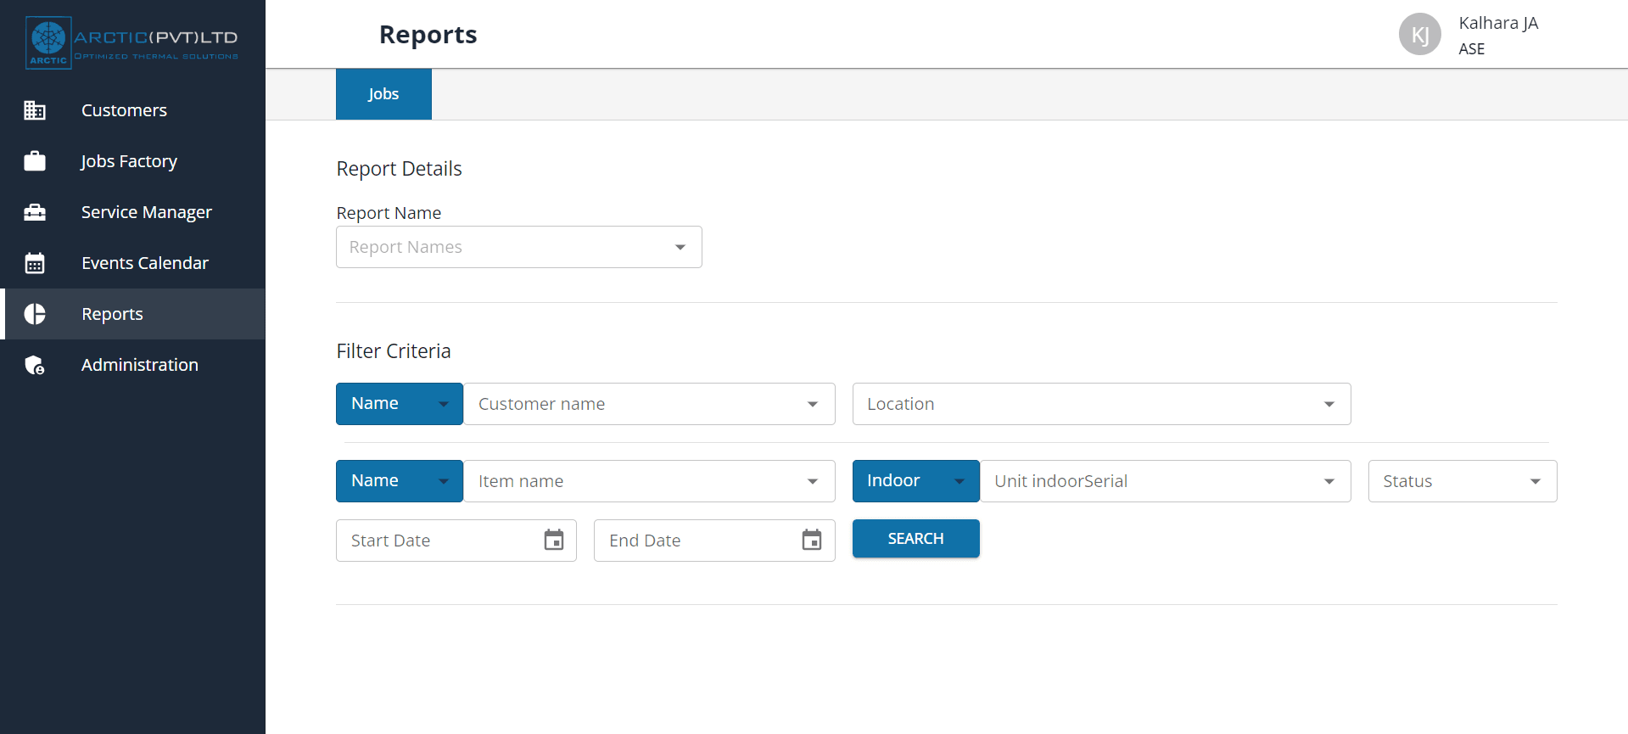The width and height of the screenshot is (1628, 734).
Task: Click the Jobs Factory briefcase icon
Action: (x=35, y=161)
